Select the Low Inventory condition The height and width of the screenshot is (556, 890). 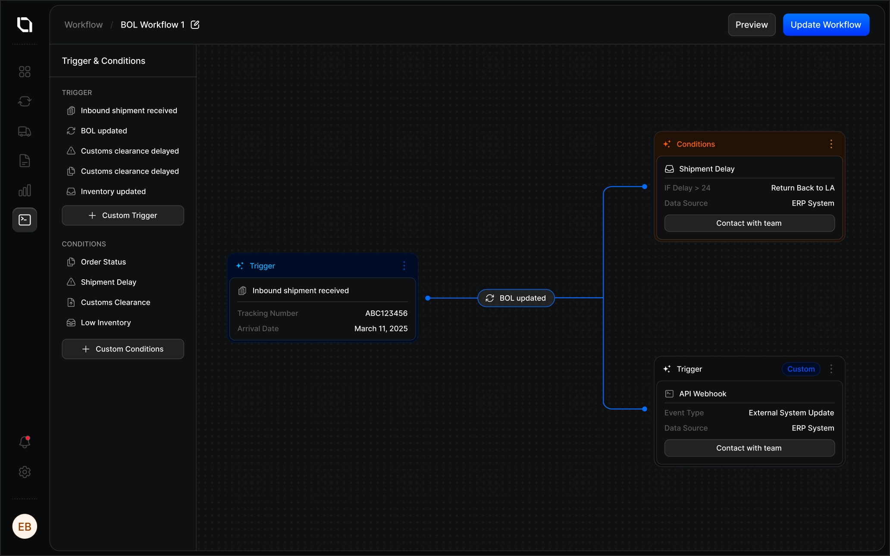pyautogui.click(x=106, y=322)
